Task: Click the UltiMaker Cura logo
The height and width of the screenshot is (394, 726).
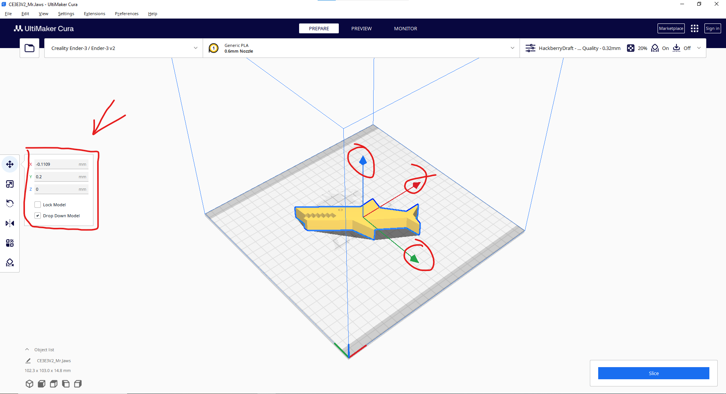Action: click(44, 28)
